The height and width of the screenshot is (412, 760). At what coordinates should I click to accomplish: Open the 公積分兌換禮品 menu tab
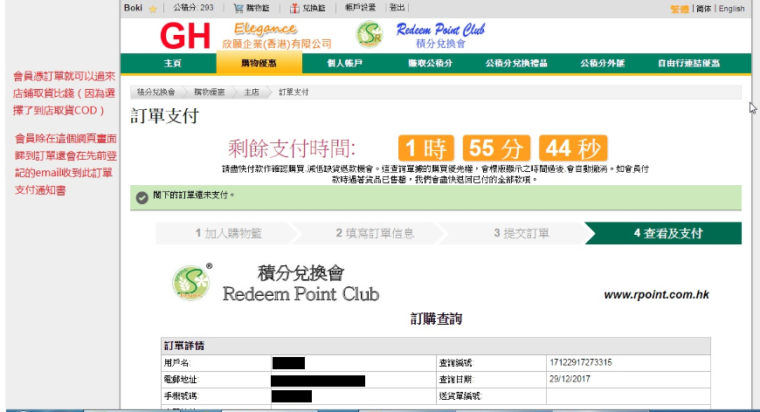click(x=516, y=64)
